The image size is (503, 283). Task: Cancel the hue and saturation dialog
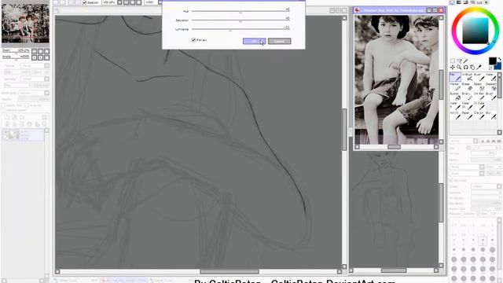[280, 41]
